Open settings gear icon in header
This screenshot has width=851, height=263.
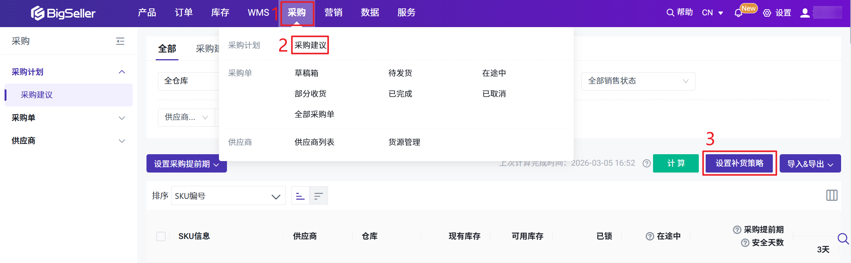pyautogui.click(x=767, y=13)
